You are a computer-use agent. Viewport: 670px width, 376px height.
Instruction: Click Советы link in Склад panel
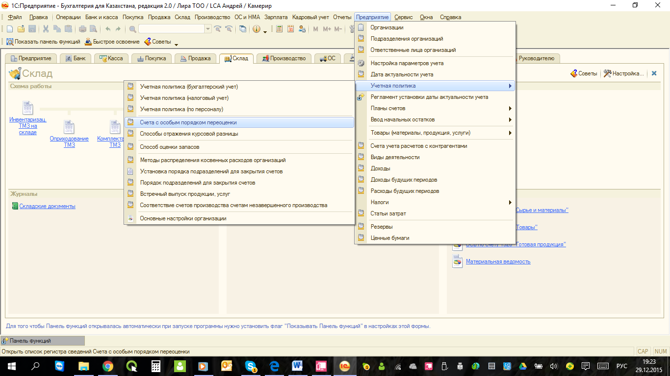click(x=584, y=73)
